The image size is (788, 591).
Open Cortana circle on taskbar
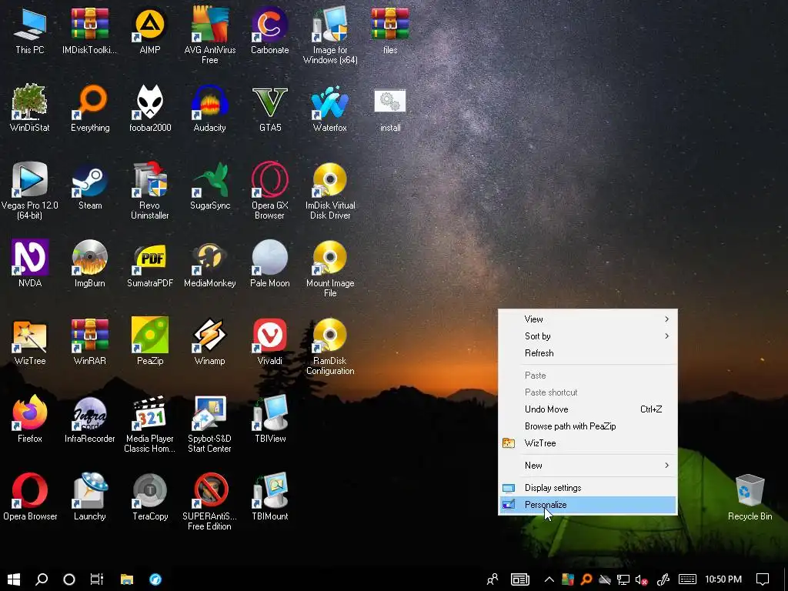69,579
